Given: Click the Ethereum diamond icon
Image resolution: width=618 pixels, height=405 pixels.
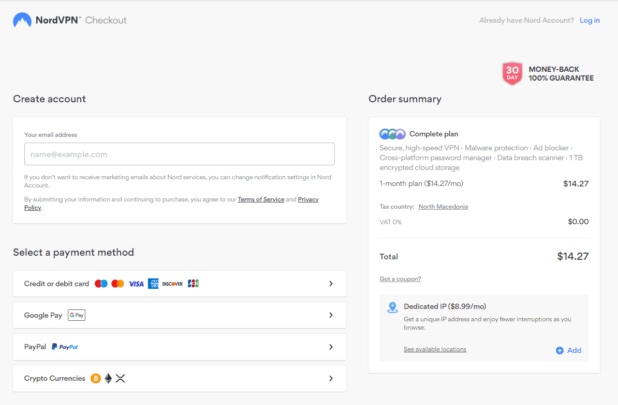Looking at the screenshot, I should pyautogui.click(x=108, y=378).
